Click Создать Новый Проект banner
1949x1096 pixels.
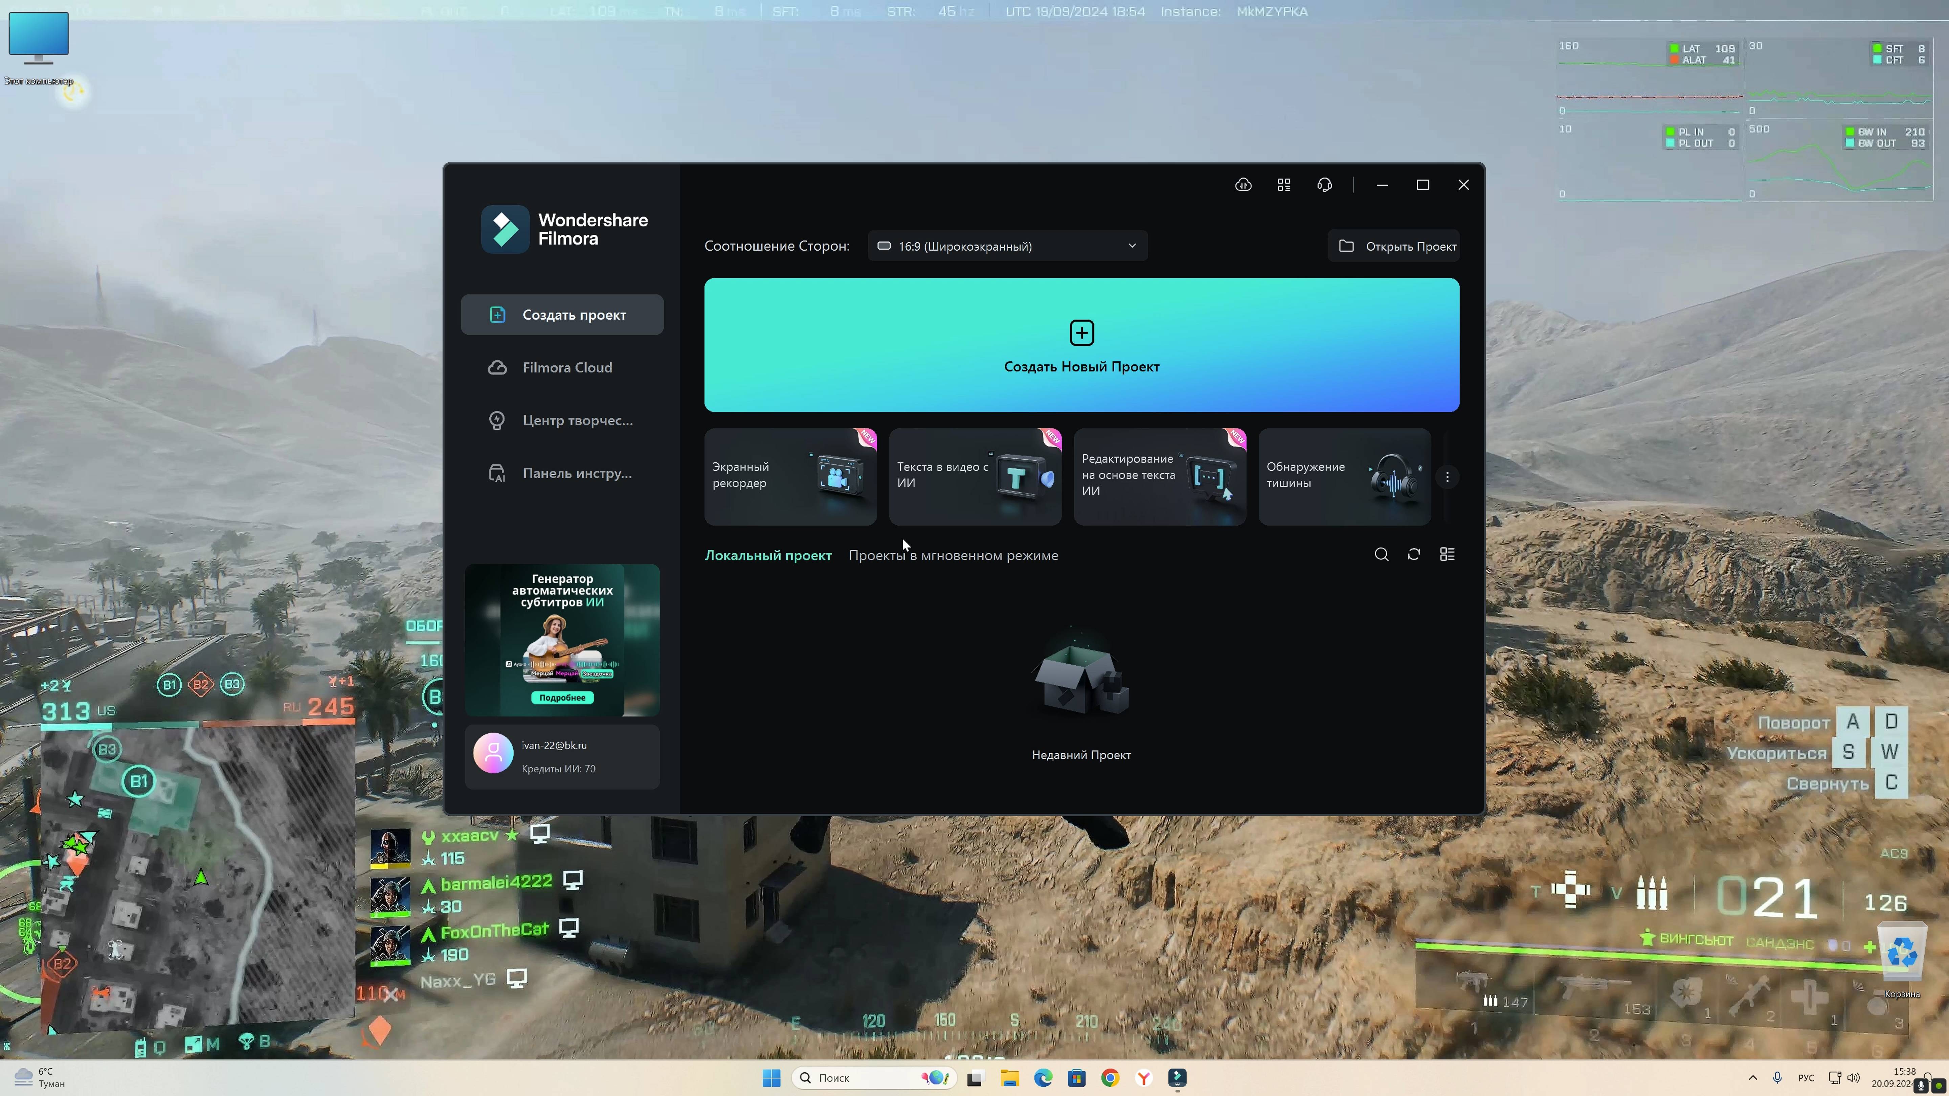(1081, 345)
